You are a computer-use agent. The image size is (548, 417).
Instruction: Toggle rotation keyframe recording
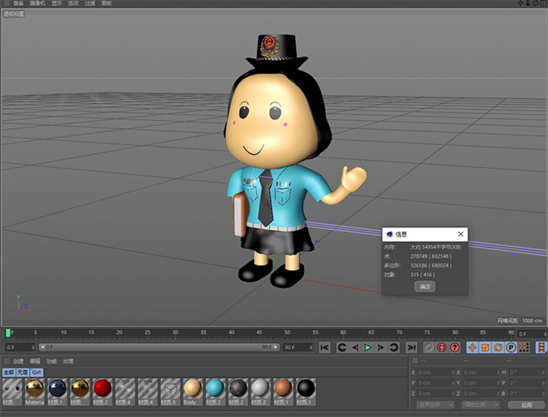point(498,347)
